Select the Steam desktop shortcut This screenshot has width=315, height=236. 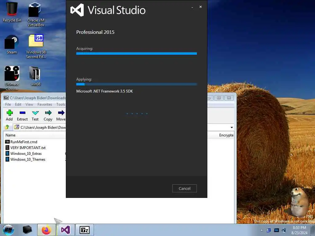tap(12, 45)
